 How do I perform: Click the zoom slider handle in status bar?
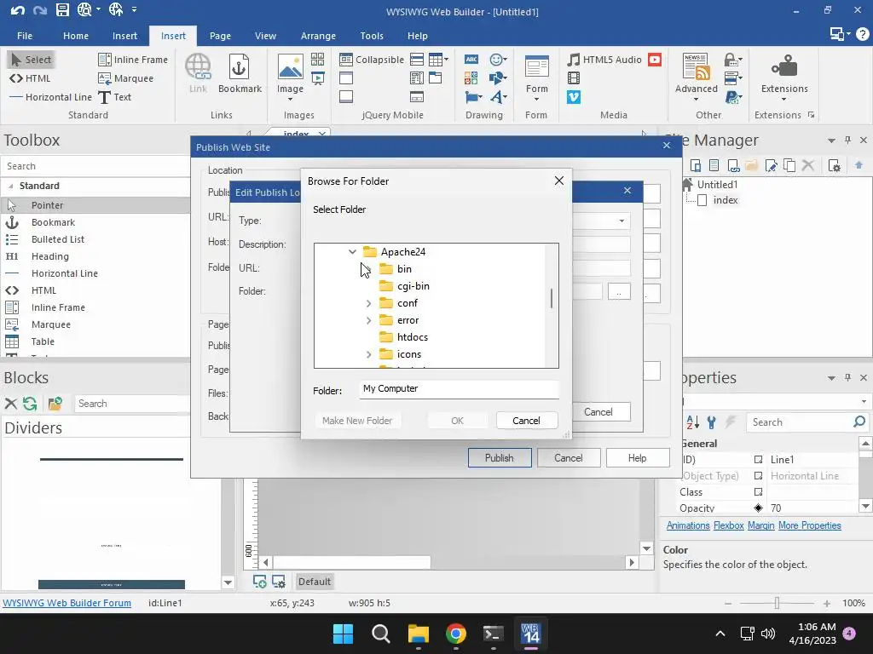[777, 604]
